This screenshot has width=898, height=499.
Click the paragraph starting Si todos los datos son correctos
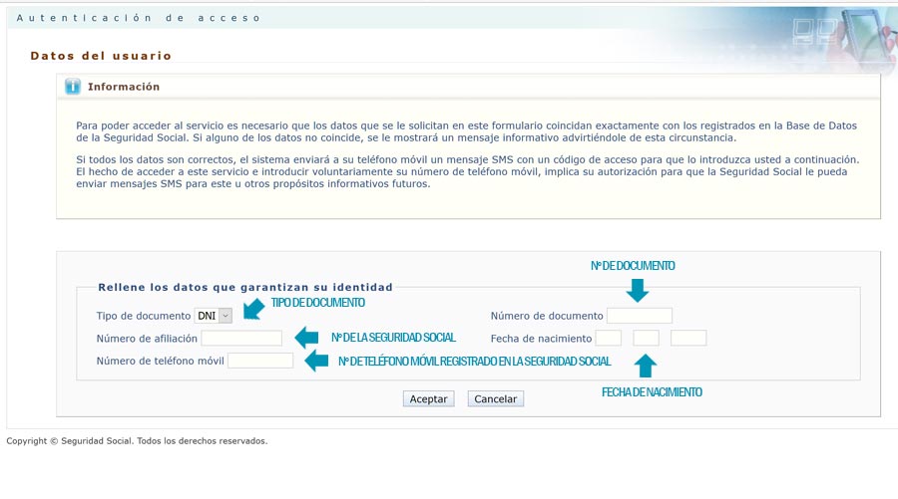(x=467, y=171)
